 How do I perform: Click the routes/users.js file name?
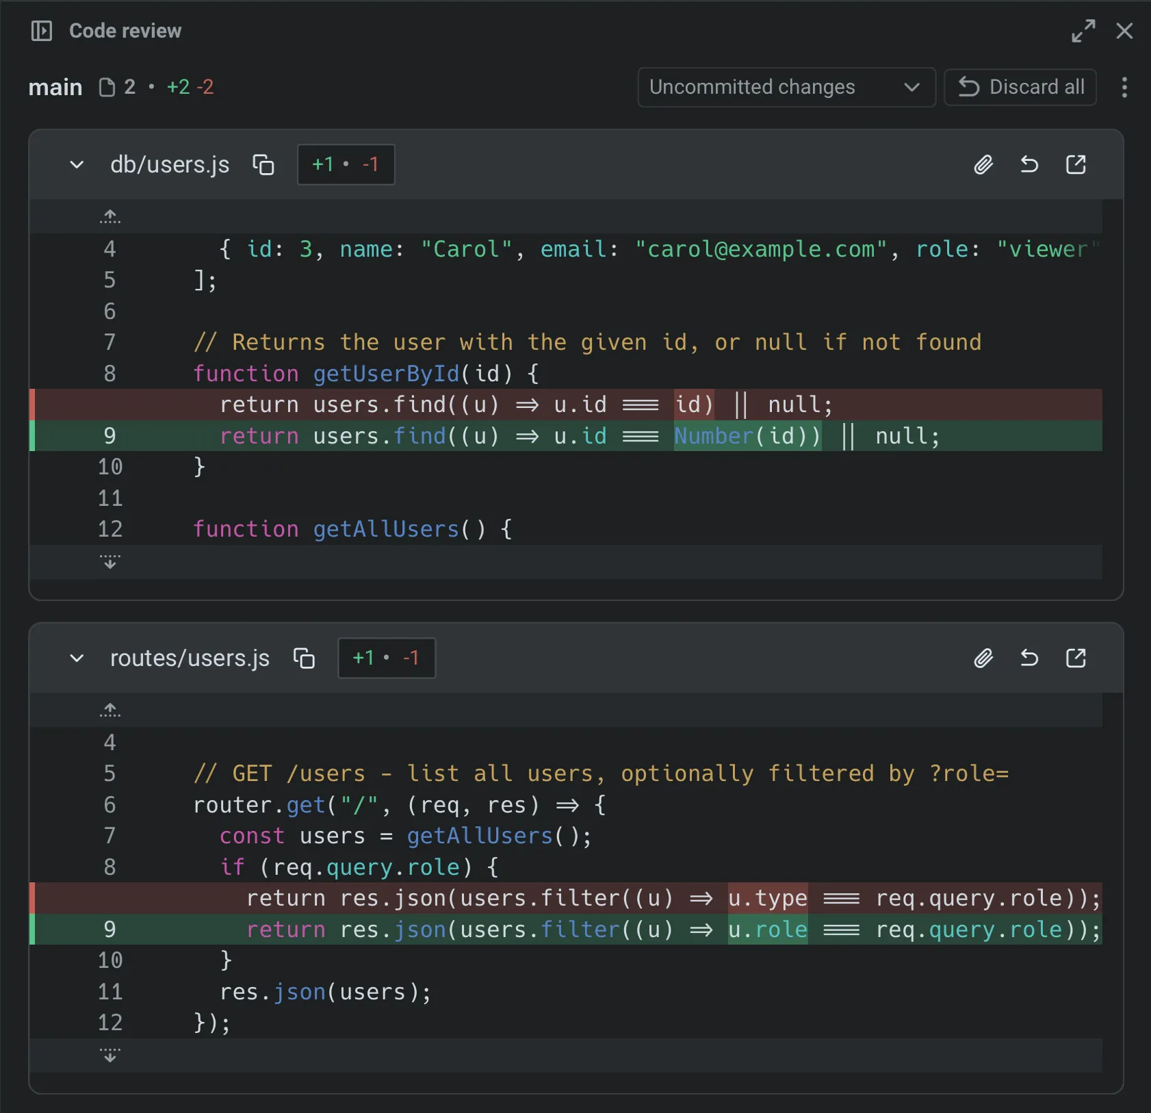[190, 658]
